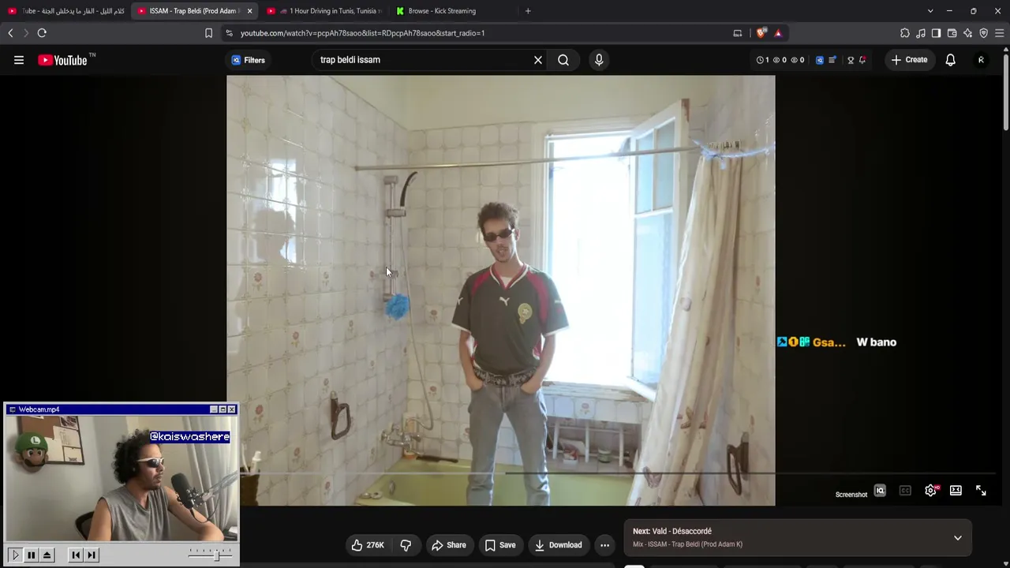Open the vidIQ Filters button
Viewport: 1010px width, 568px height.
click(248, 60)
